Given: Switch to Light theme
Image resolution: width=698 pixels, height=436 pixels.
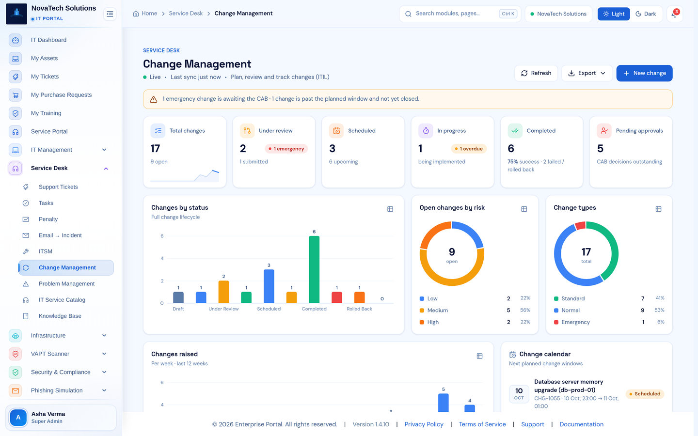Looking at the screenshot, I should click(x=614, y=14).
